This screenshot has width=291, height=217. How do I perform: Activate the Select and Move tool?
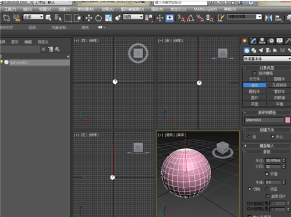89,18
